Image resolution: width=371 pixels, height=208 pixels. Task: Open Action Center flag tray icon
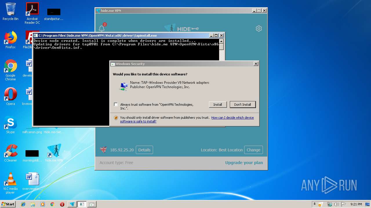[343, 204]
